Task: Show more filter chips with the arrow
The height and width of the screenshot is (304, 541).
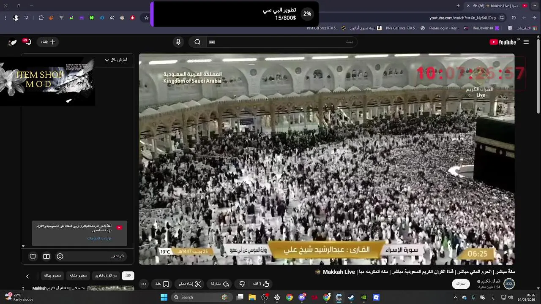Action: point(27,276)
